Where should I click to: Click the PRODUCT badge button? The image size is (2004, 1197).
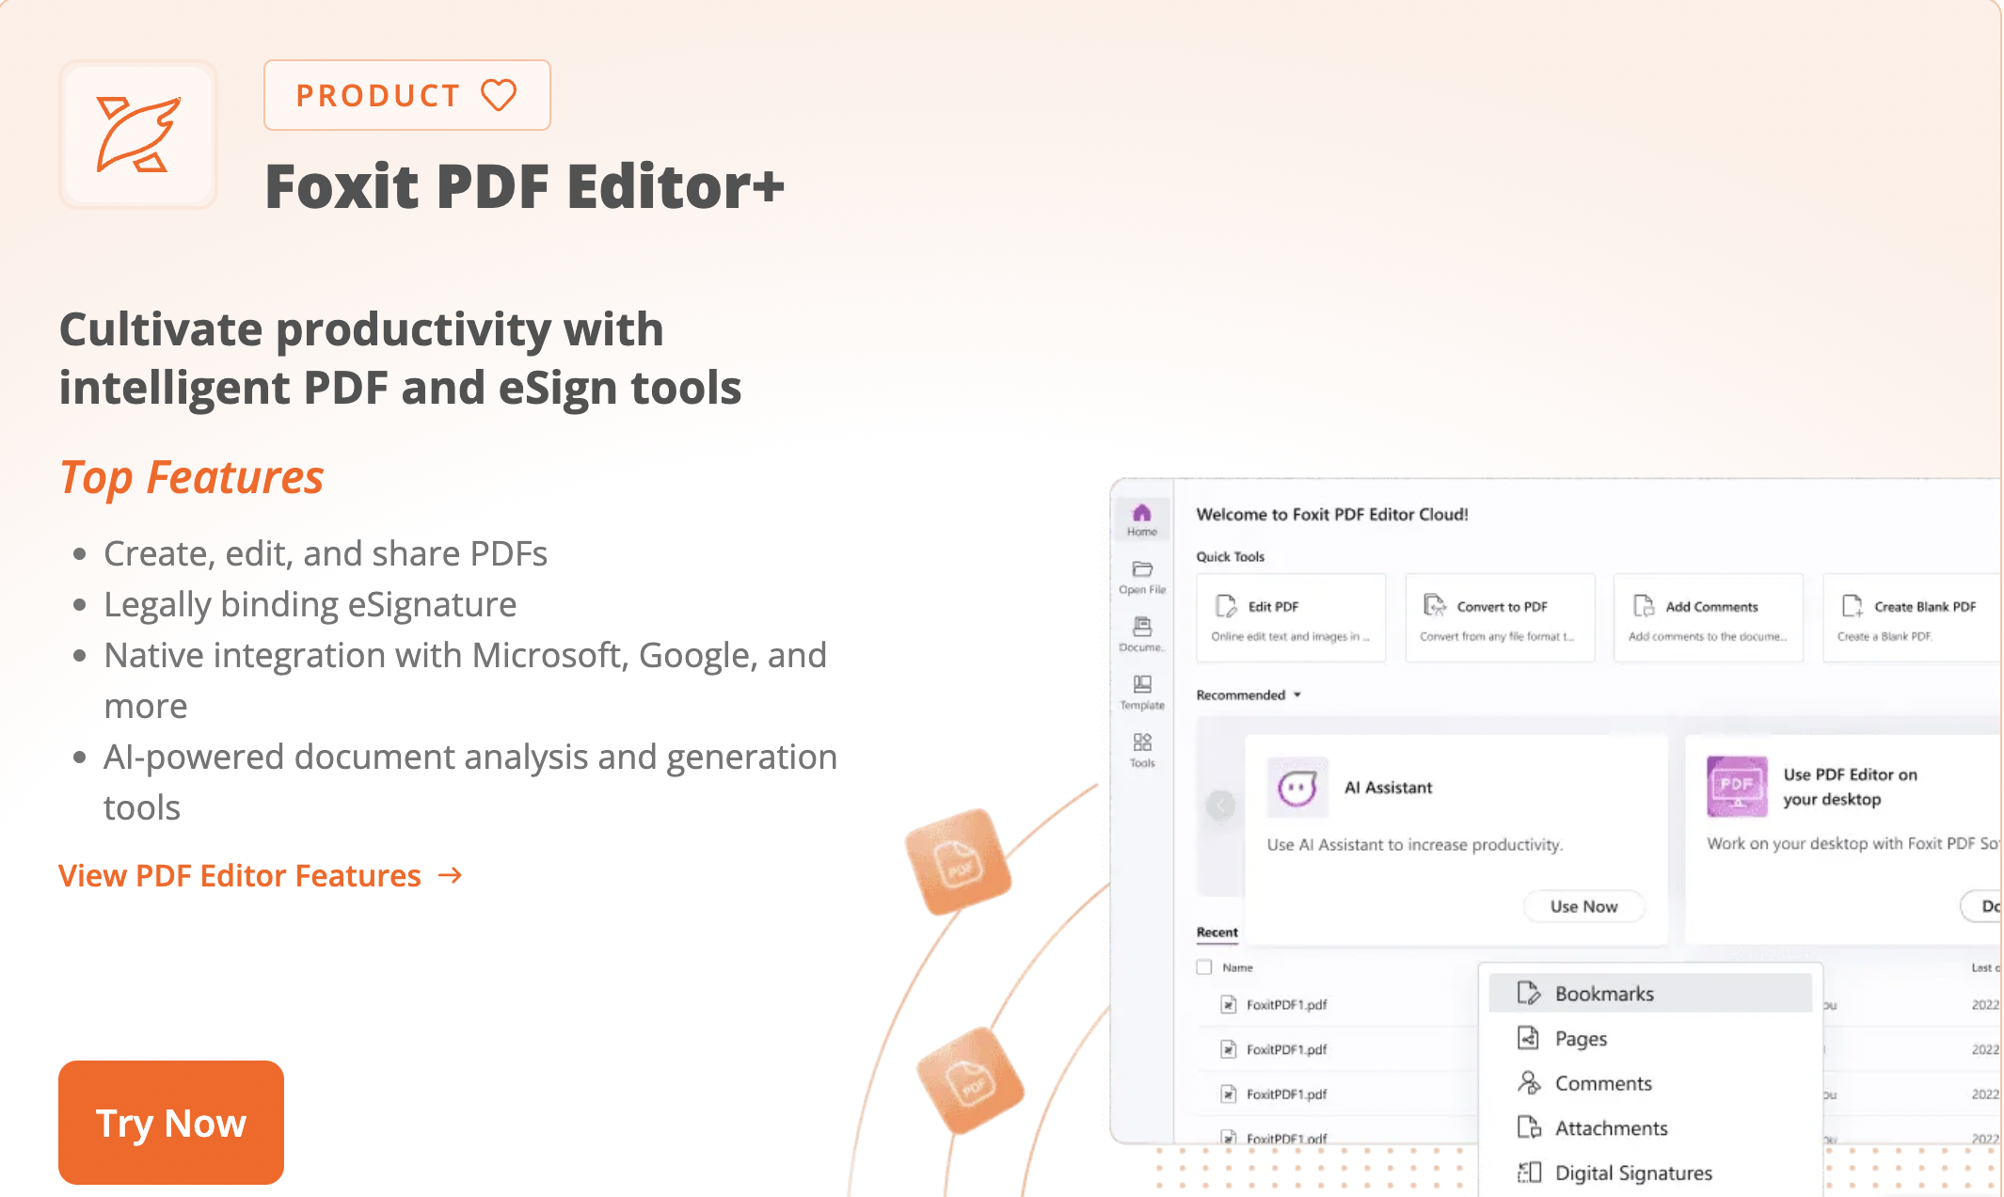click(x=407, y=95)
